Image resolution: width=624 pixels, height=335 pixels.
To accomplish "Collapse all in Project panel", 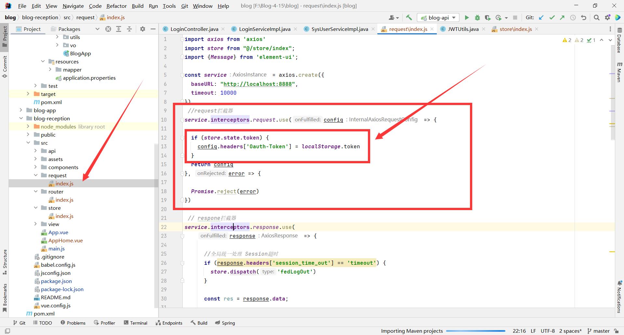I will coord(129,29).
